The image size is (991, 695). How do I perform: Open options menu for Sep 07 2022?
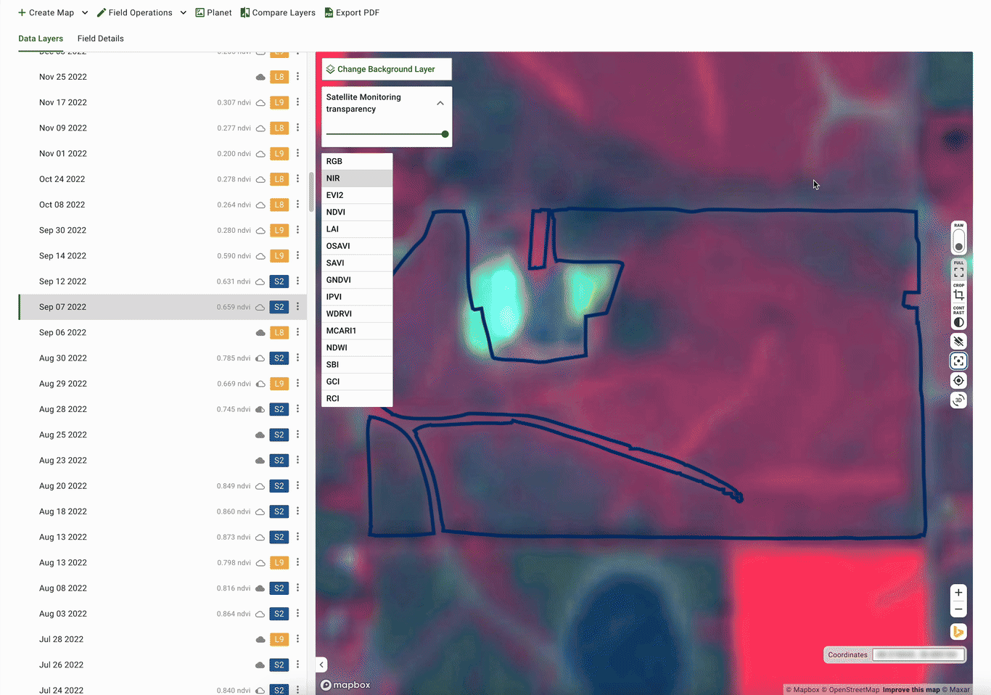[x=297, y=307]
